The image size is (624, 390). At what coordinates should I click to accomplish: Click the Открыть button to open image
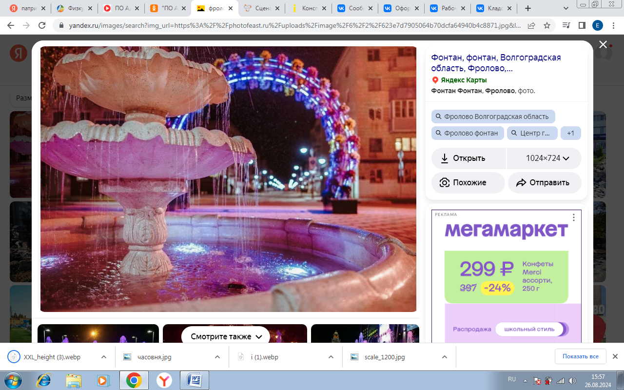[x=468, y=158]
